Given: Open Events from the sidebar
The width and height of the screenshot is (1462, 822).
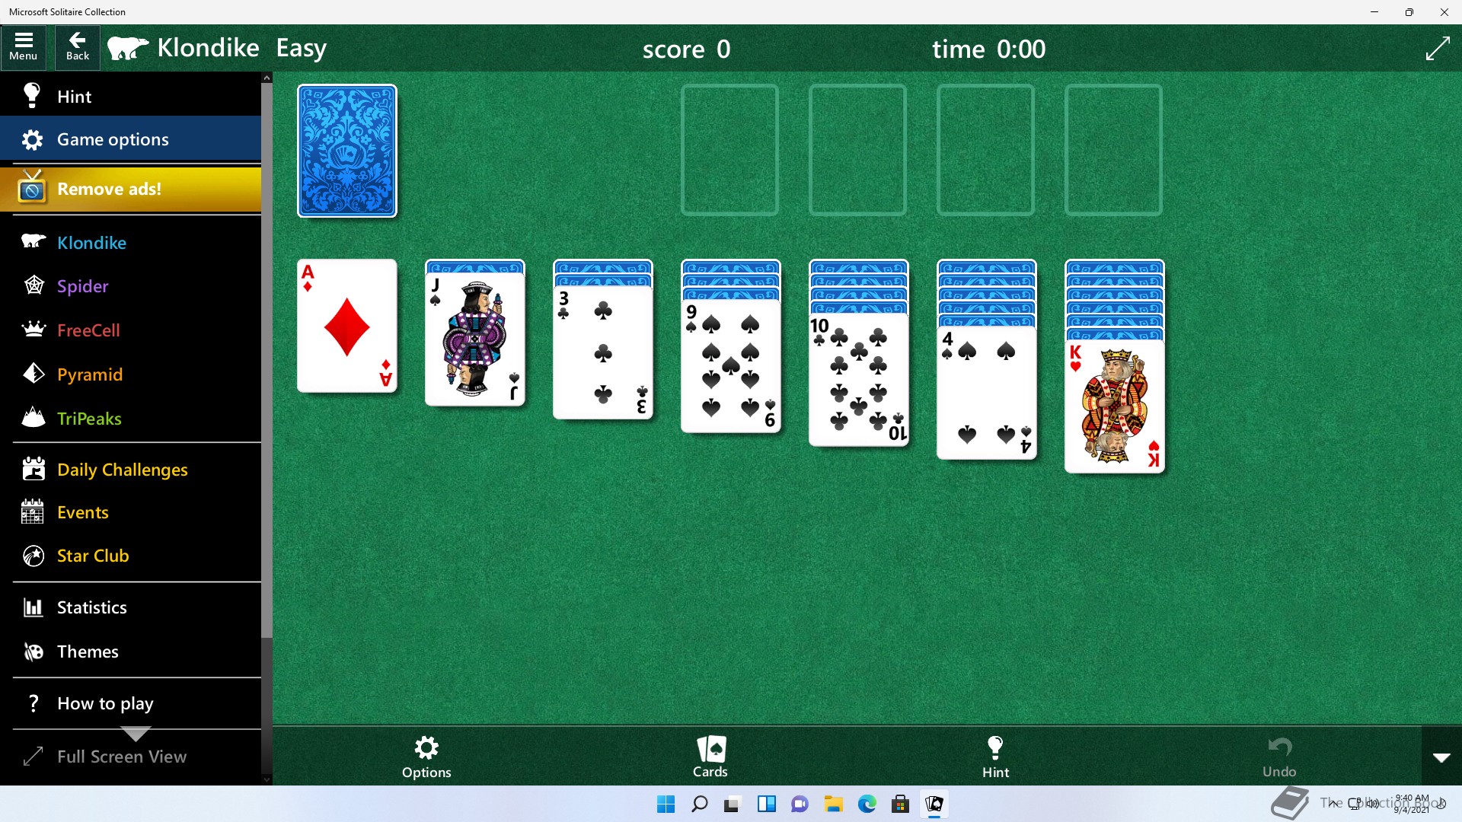Looking at the screenshot, I should tap(131, 512).
